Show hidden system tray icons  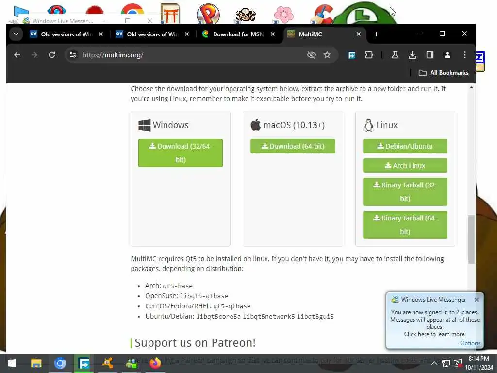pos(434,363)
